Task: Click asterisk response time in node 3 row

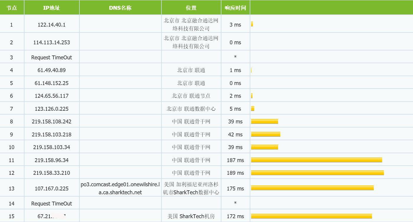Action: click(235, 57)
